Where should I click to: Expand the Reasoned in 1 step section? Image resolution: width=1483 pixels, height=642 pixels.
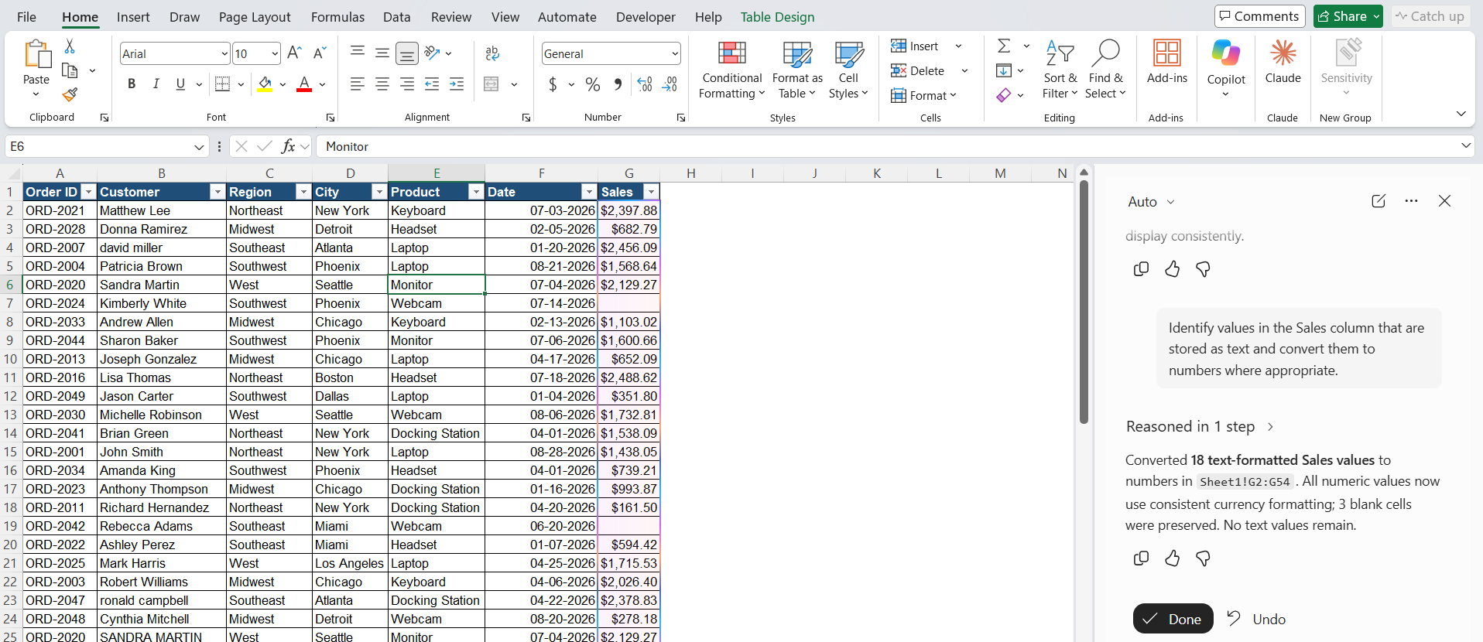click(1199, 426)
